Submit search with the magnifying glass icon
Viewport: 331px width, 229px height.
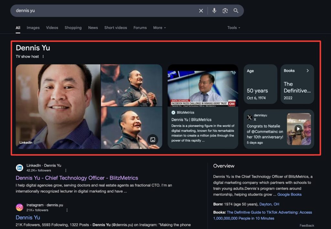pos(236,11)
